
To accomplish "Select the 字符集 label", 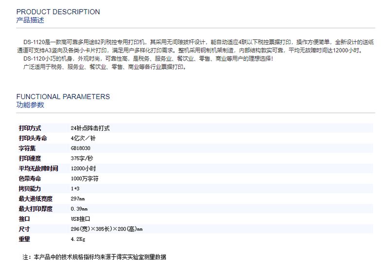I will tap(27, 148).
